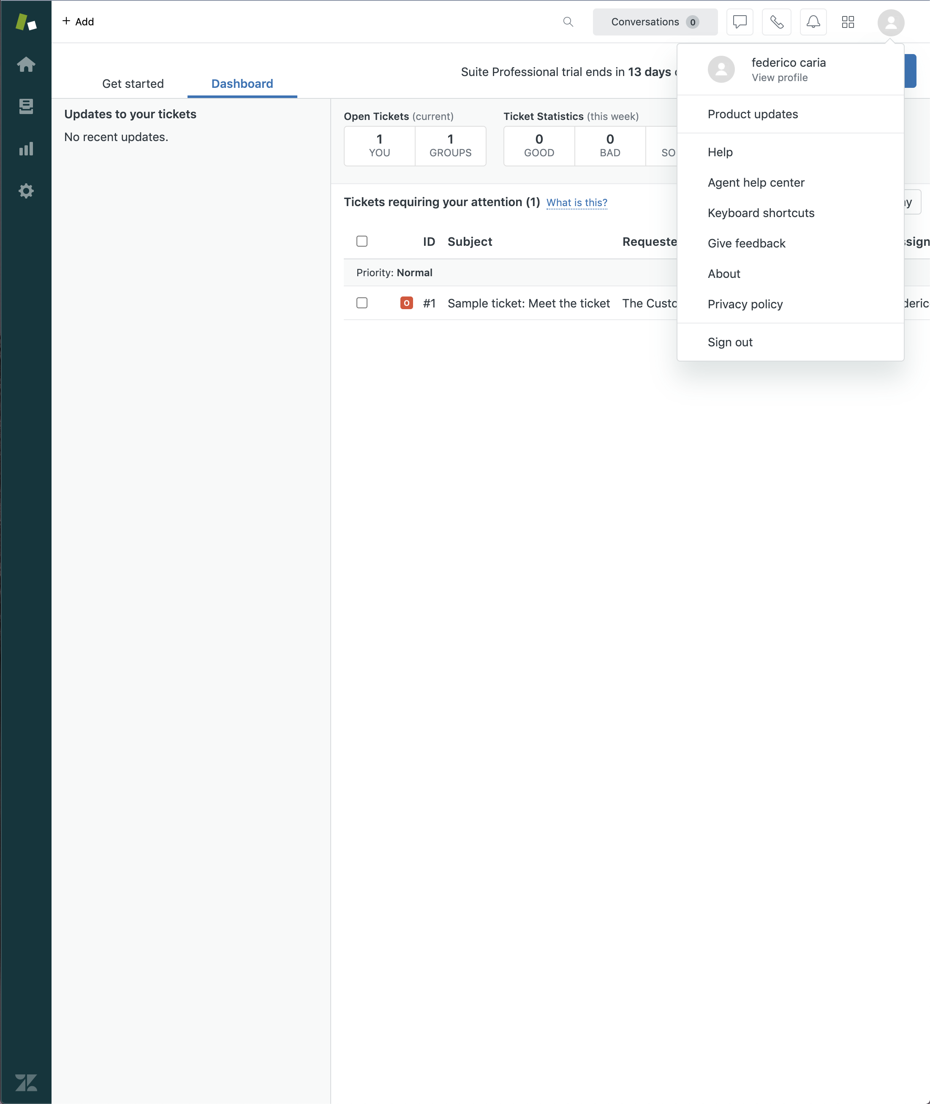Viewport: 930px width, 1104px height.
Task: Click the profile avatar in top bar
Action: click(x=891, y=22)
